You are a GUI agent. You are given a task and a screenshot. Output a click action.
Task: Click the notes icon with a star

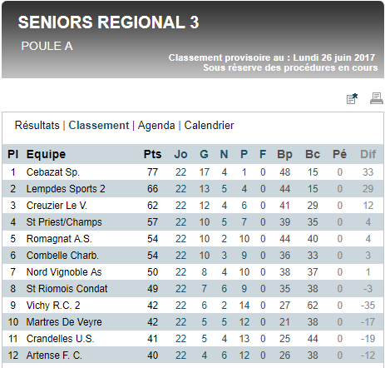pos(352,99)
